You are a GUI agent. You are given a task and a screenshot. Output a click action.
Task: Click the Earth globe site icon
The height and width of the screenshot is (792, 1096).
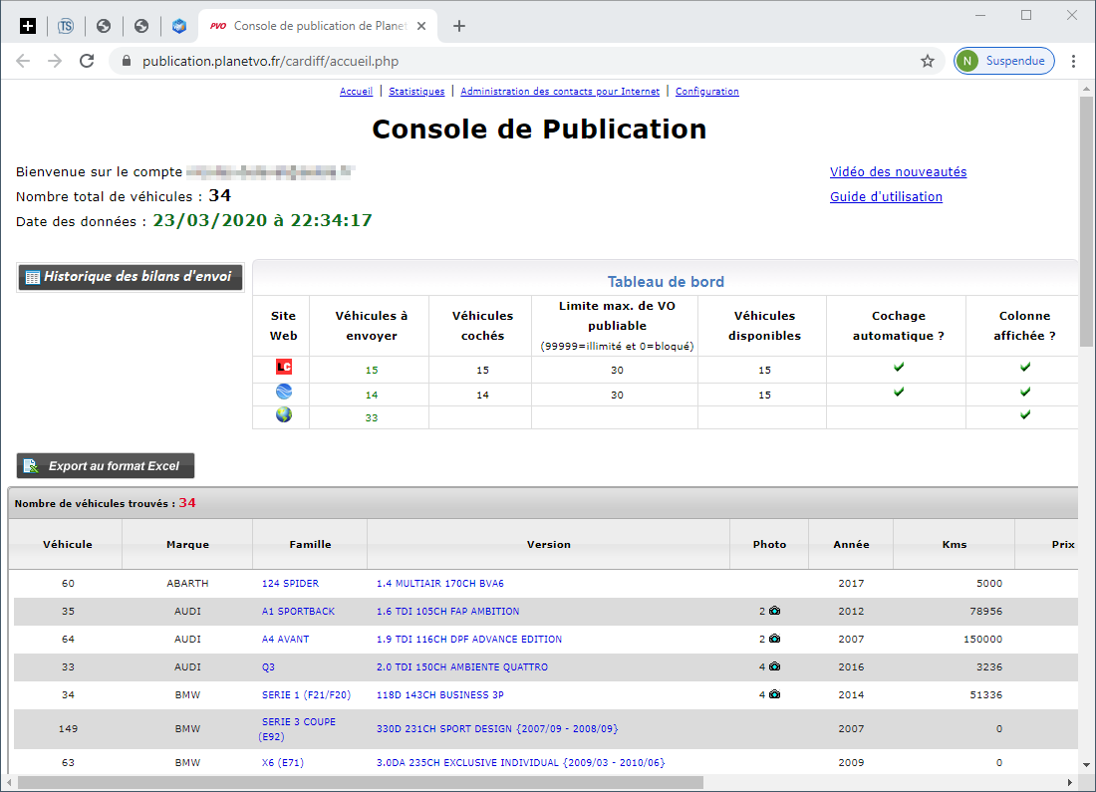[284, 415]
